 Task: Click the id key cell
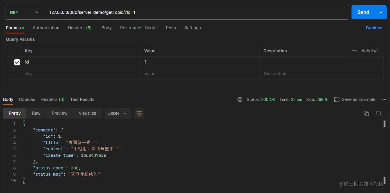pos(81,62)
